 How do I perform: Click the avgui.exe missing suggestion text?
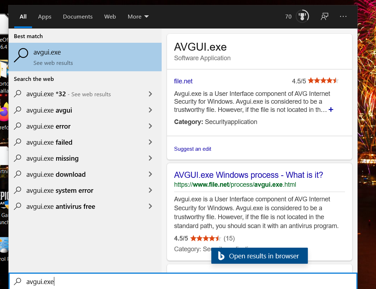[x=52, y=159]
